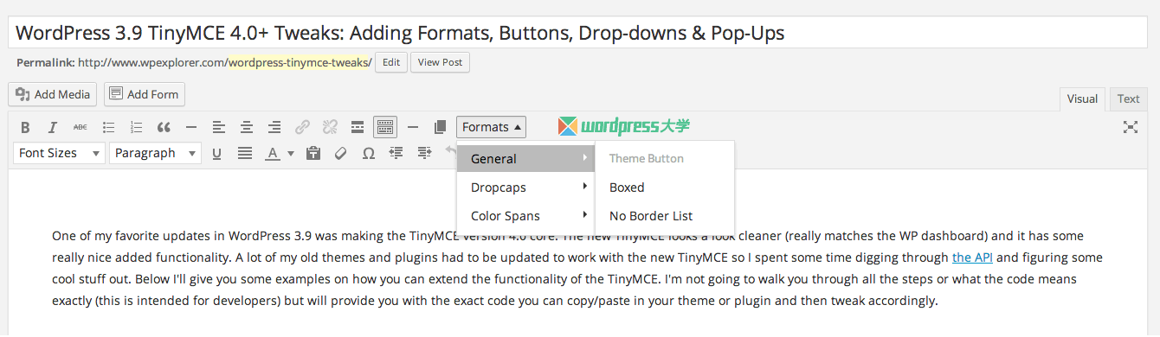Toggle the toolbar kitchen sink
Screen dimensions: 1160x337
(x=385, y=128)
